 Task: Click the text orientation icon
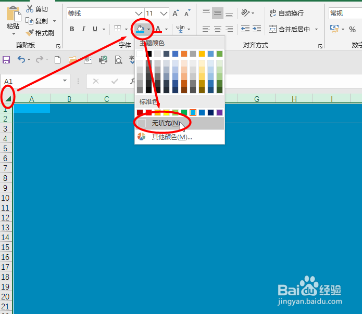(245, 13)
